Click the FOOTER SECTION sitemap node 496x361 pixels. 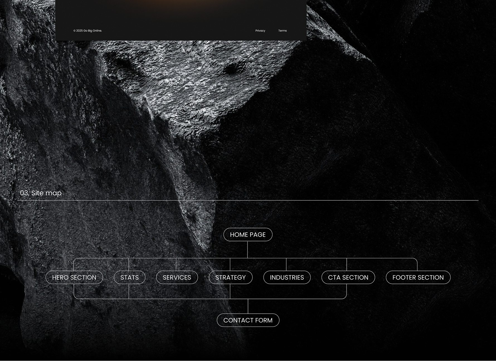point(418,277)
